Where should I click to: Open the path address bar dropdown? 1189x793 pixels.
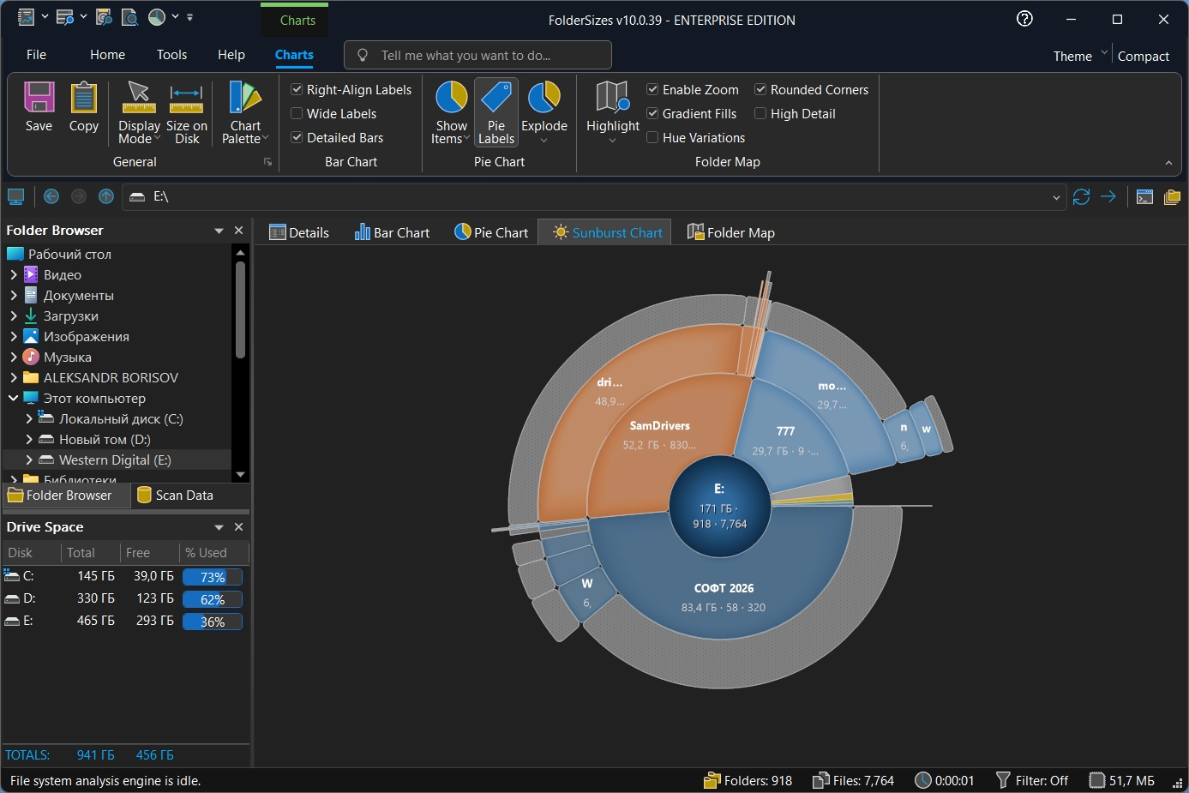pyautogui.click(x=1055, y=197)
